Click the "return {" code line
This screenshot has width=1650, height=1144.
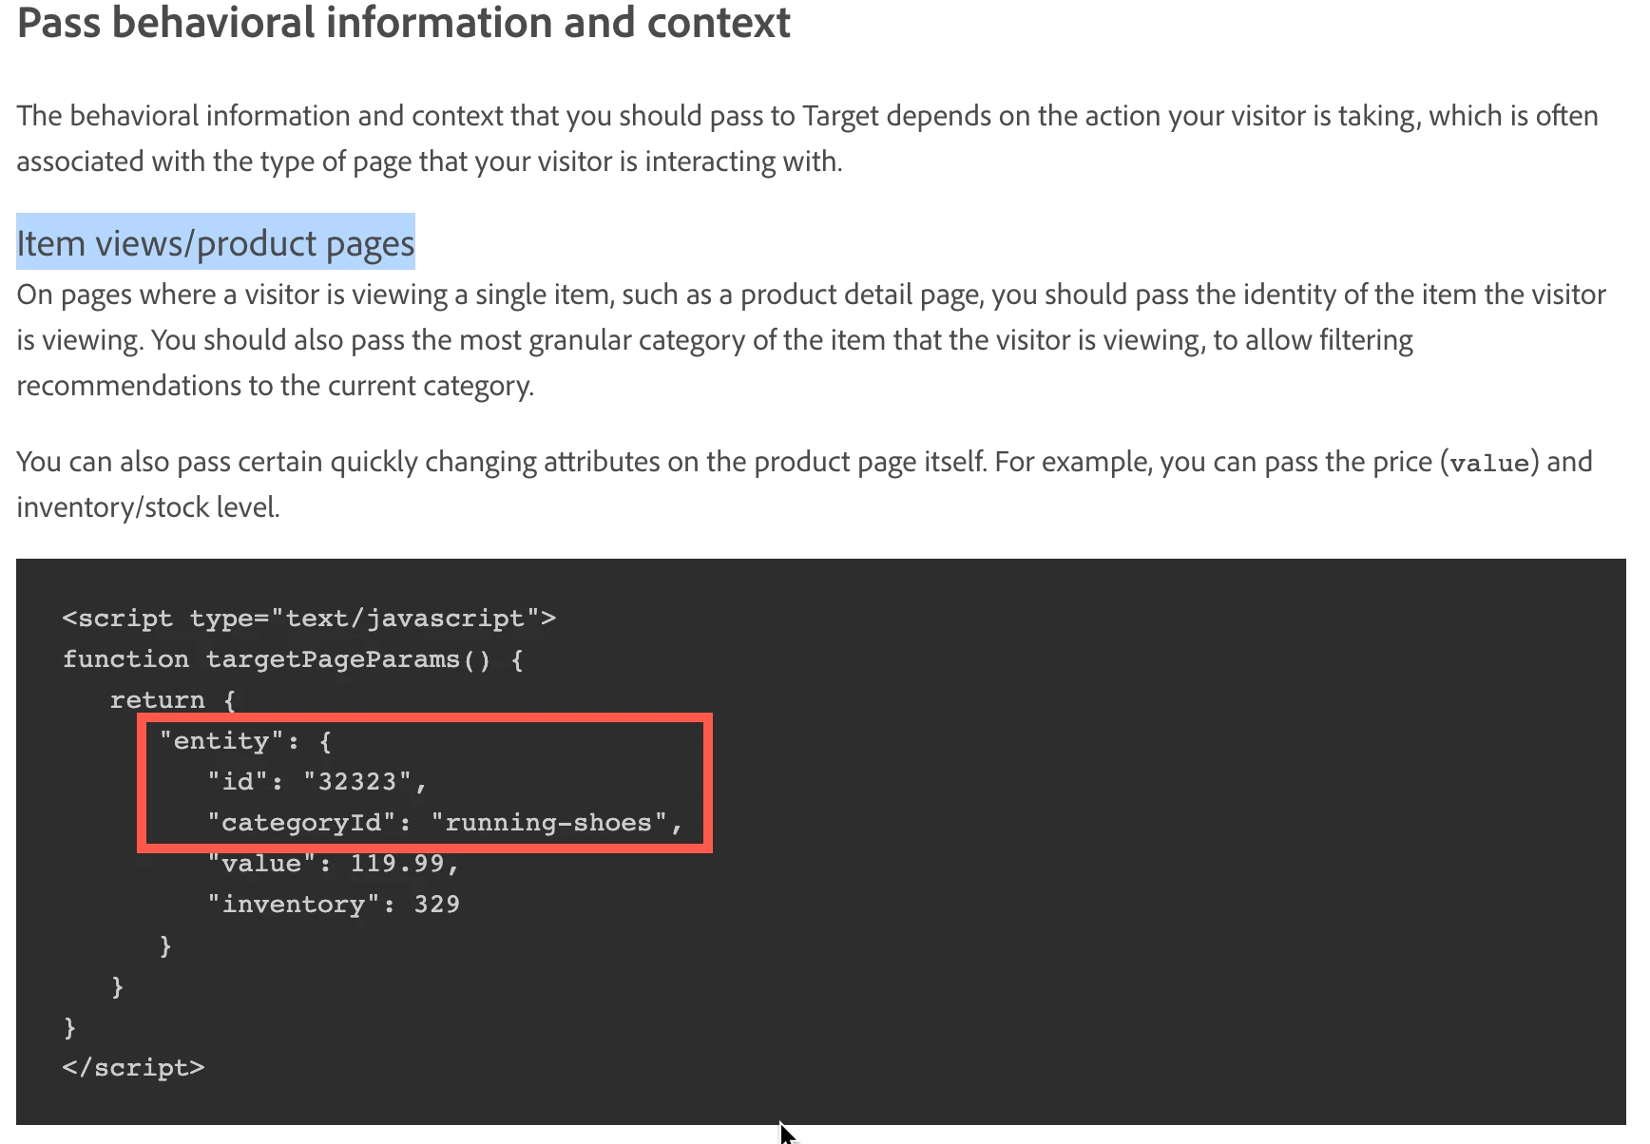(172, 700)
